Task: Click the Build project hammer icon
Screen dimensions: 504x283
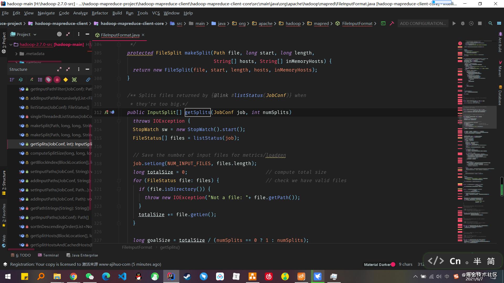Action: click(392, 23)
